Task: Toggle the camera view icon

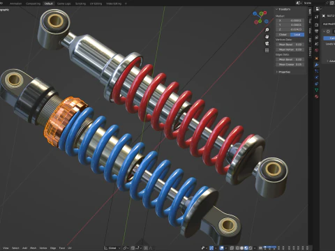Action: tap(267, 43)
